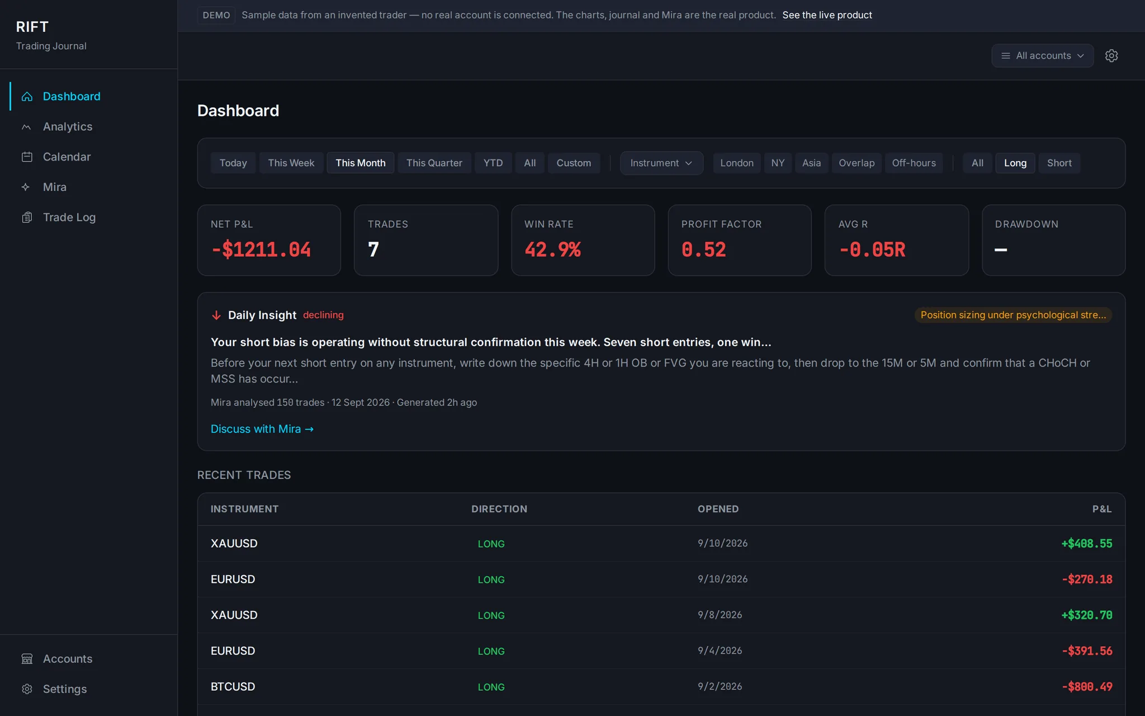Click Discuss with Mira link

[x=262, y=429]
